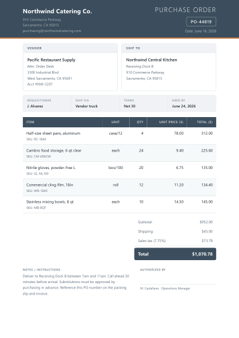Click the NOTES / INSTRUCTIONS heading
Viewport: 239px width, 338px height.
click(x=42, y=270)
